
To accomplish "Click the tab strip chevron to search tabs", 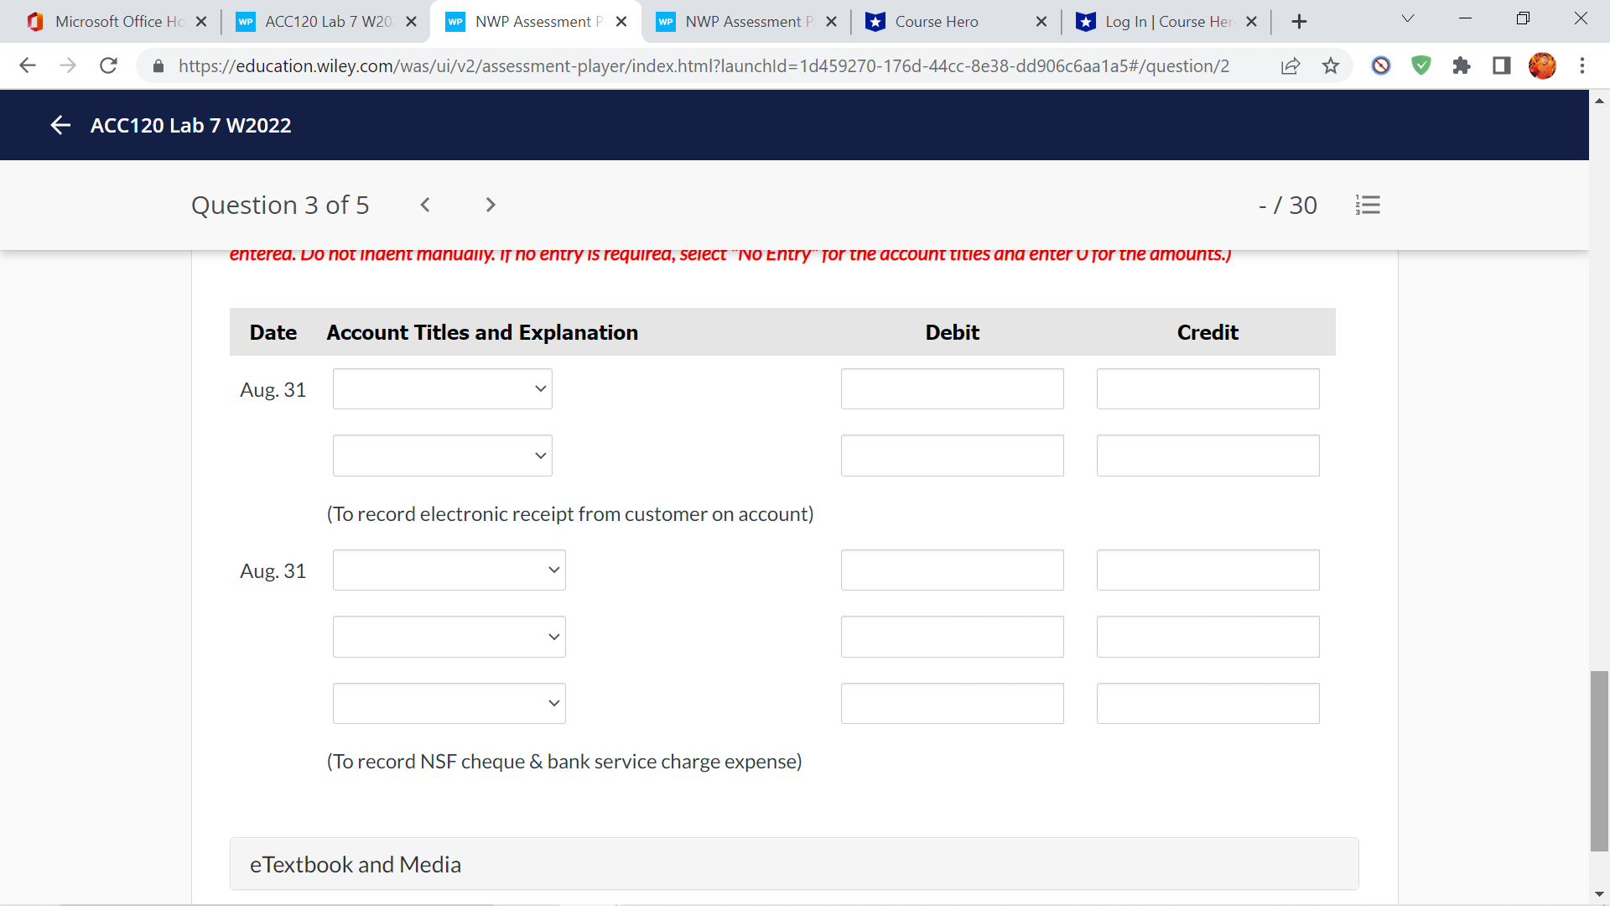I will point(1407,18).
